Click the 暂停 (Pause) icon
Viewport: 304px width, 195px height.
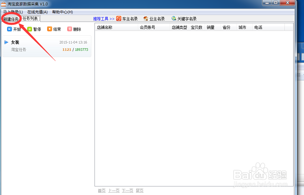(x=29, y=29)
